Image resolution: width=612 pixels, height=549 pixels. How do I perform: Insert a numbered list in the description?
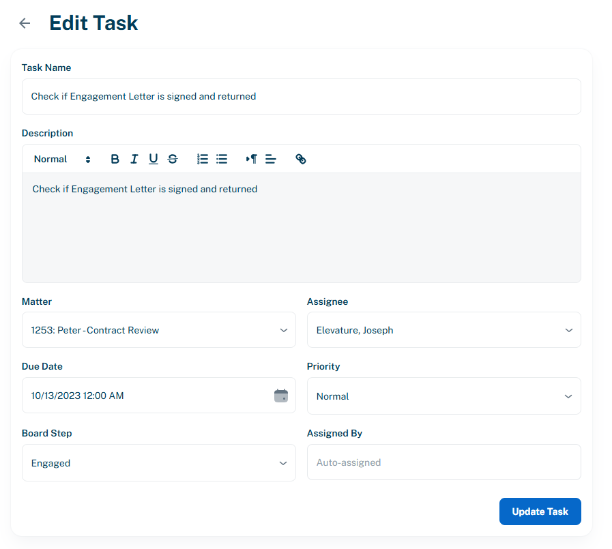click(202, 158)
